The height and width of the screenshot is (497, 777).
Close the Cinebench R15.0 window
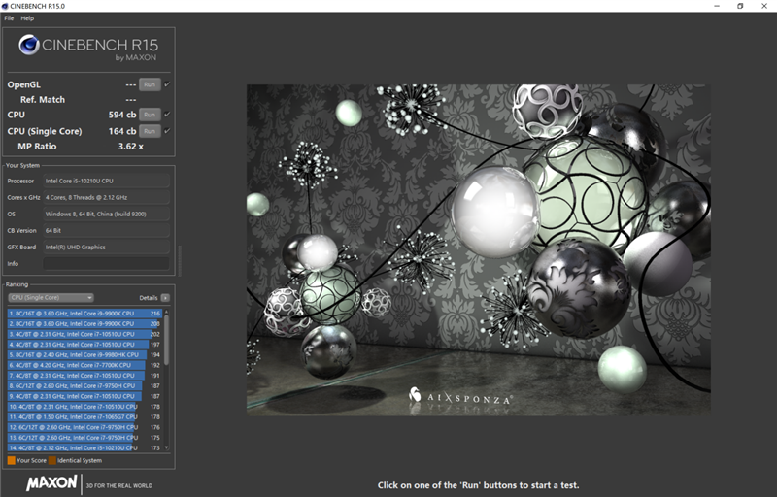(x=764, y=6)
